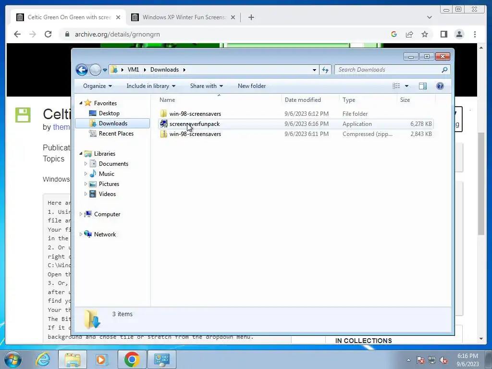The image size is (492, 369).
Task: Close the Celtic Green On Green tab
Action: click(x=118, y=17)
